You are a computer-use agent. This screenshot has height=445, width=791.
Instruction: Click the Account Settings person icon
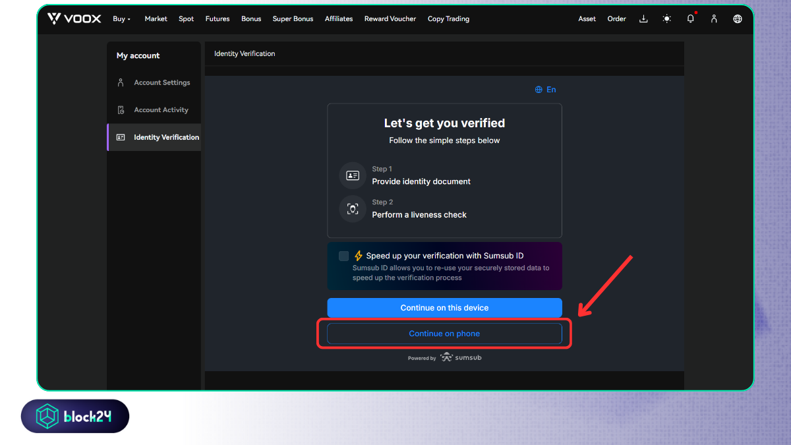point(121,82)
